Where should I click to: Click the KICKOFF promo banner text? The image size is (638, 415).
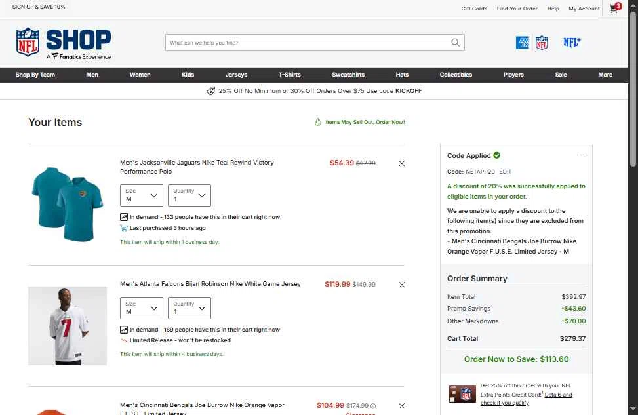pyautogui.click(x=320, y=91)
